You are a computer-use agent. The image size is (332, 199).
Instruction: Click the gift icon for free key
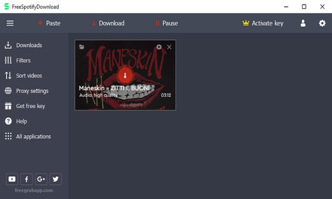pyautogui.click(x=8, y=106)
